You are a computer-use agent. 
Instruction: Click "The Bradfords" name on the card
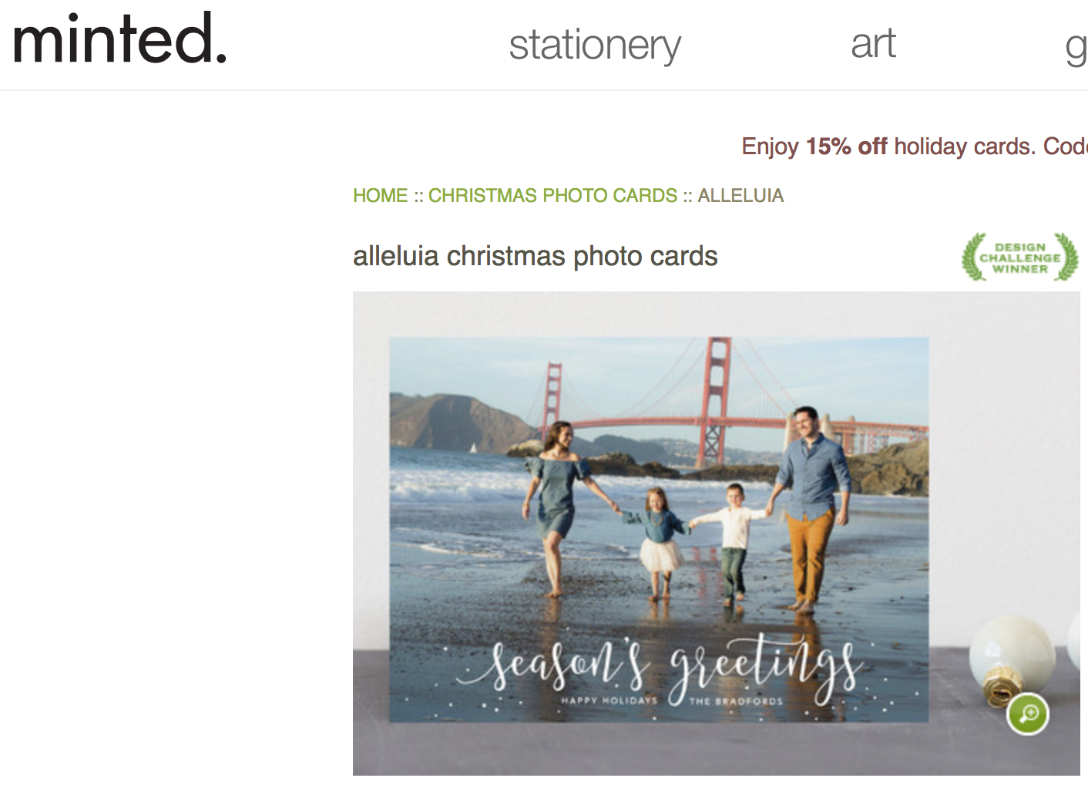[736, 702]
